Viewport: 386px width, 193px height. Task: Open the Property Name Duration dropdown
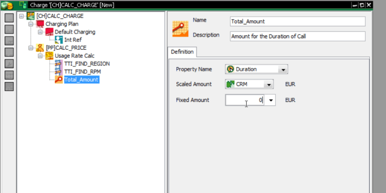(283, 70)
